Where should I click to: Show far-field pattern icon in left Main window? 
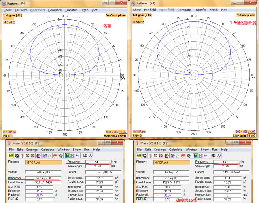point(45,156)
